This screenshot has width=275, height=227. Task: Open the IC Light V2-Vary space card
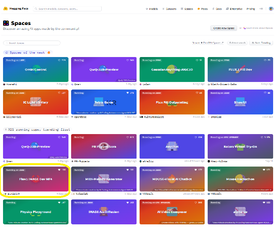click(x=36, y=102)
